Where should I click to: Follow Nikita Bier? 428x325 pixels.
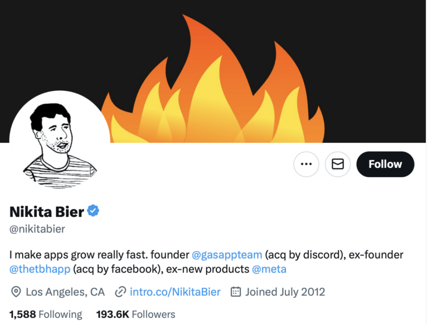click(x=385, y=164)
